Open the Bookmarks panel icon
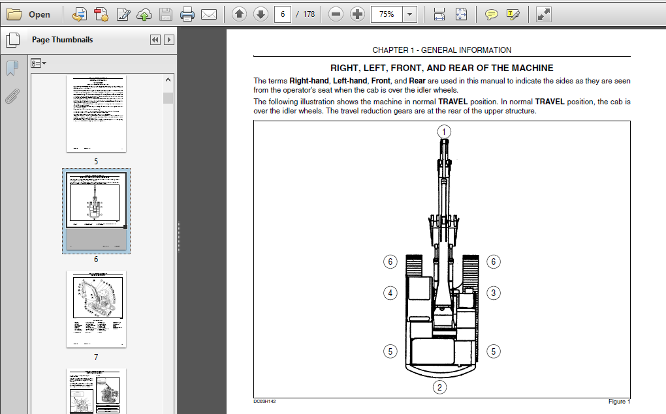Image resolution: width=666 pixels, height=414 pixels. 13,68
